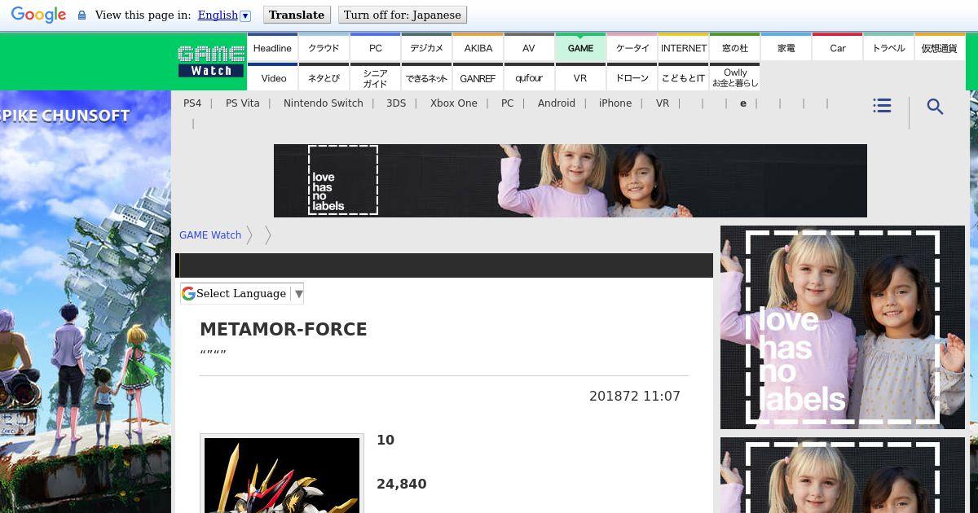Open the magnifier search icon
This screenshot has height=513, width=978.
pyautogui.click(x=935, y=107)
